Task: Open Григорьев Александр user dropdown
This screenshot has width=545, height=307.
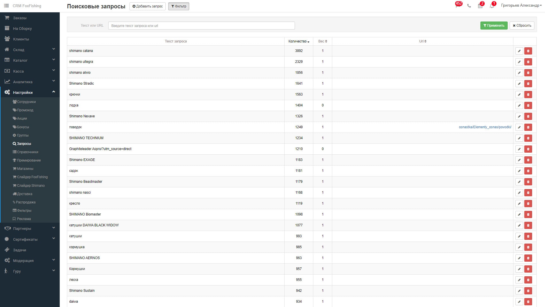Action: pos(521,5)
